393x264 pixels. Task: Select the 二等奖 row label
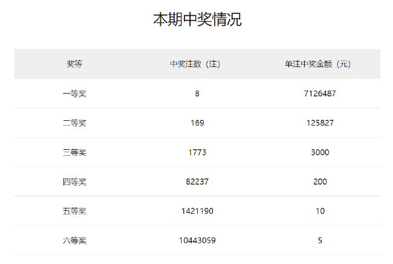[x=74, y=123]
